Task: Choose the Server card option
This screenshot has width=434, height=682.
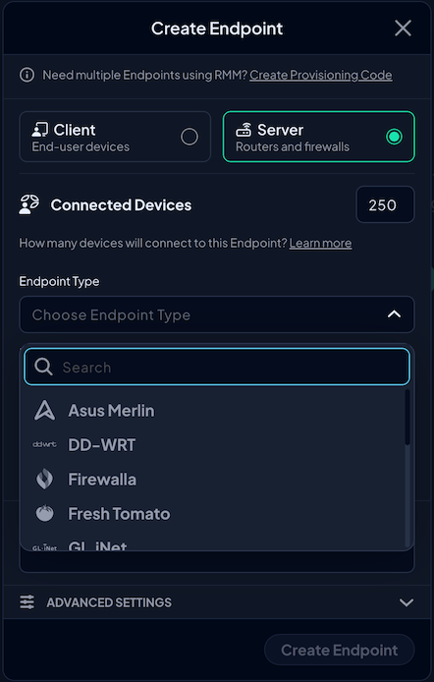Action: (319, 137)
